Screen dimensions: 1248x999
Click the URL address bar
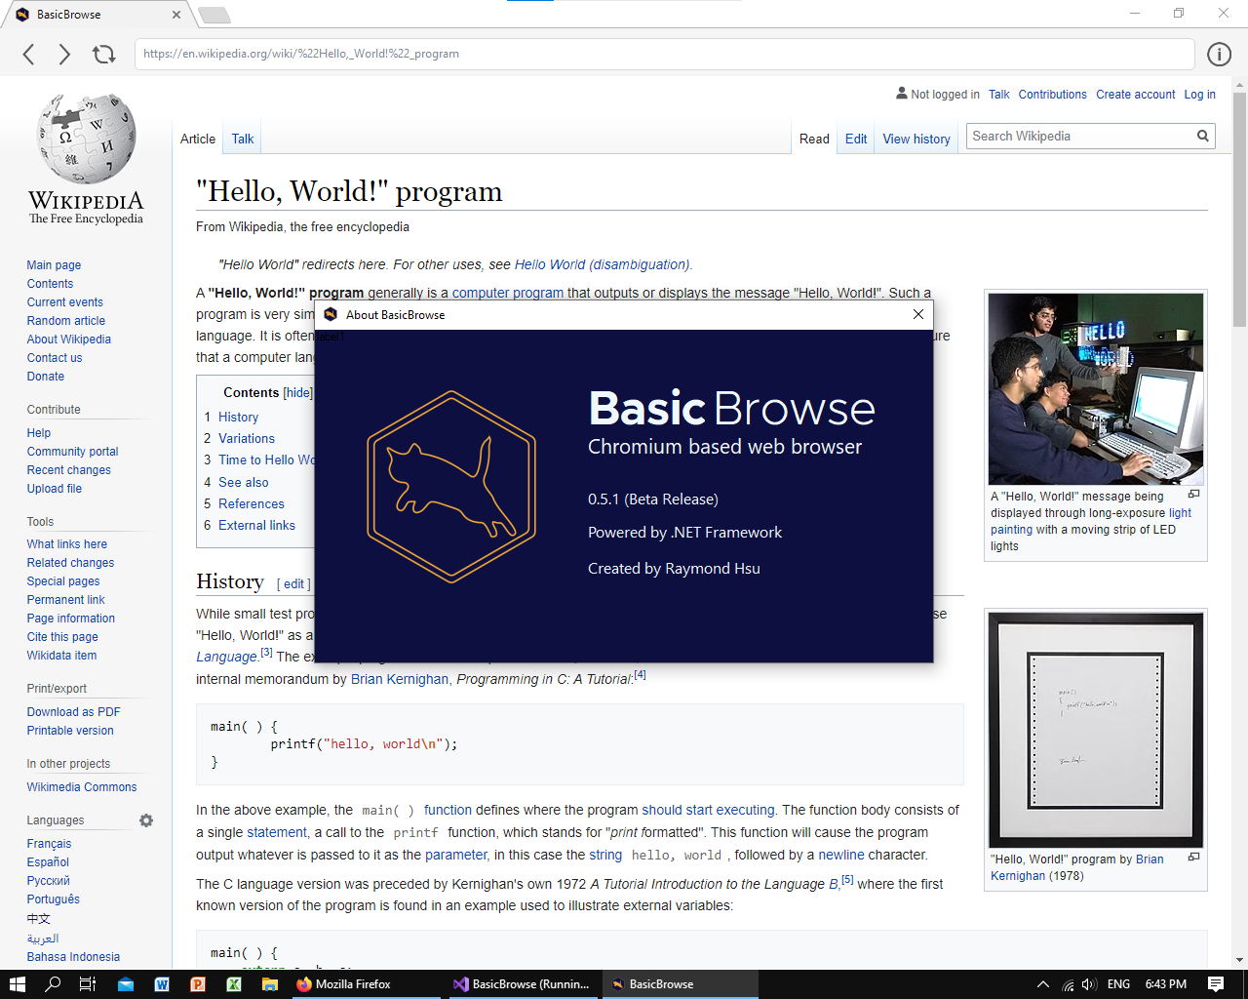(x=665, y=54)
